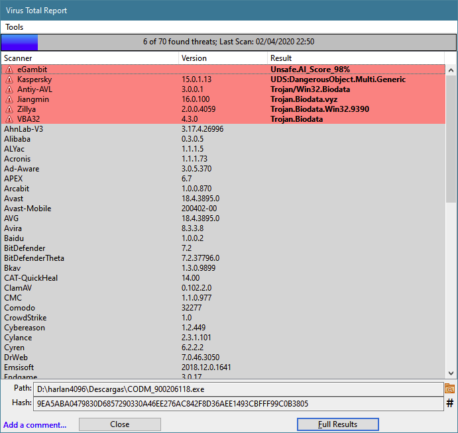The image size is (458, 433).
Task: Select the Comodo row
Action: click(x=223, y=307)
